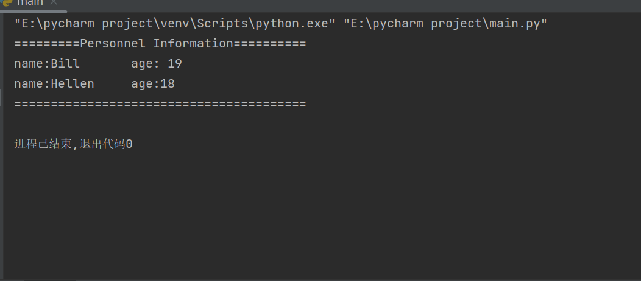The height and width of the screenshot is (281, 641).
Task: Click the age: 19 output text
Action: click(157, 64)
